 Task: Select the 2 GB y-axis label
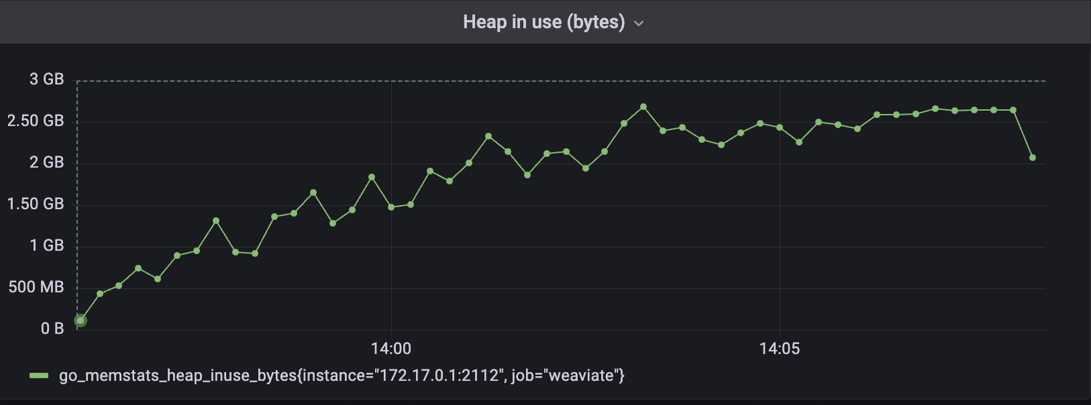pyautogui.click(x=46, y=162)
